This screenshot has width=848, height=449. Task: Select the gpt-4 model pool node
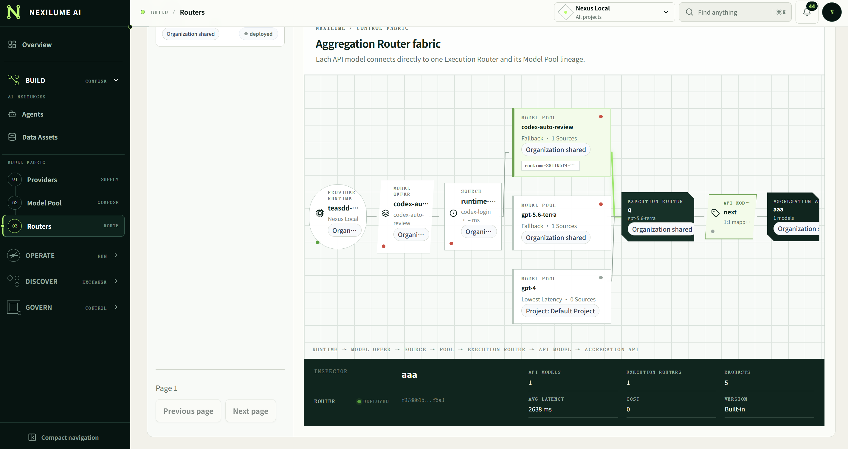(x=562, y=296)
